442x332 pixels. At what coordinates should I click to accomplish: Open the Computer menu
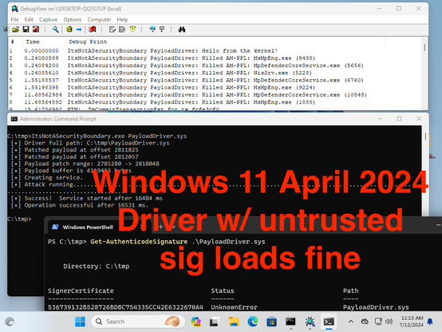99,19
